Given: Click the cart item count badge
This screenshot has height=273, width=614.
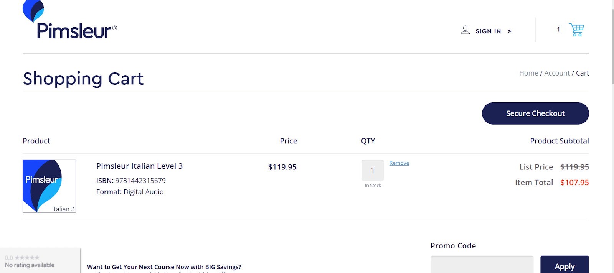Looking at the screenshot, I should click(x=558, y=29).
